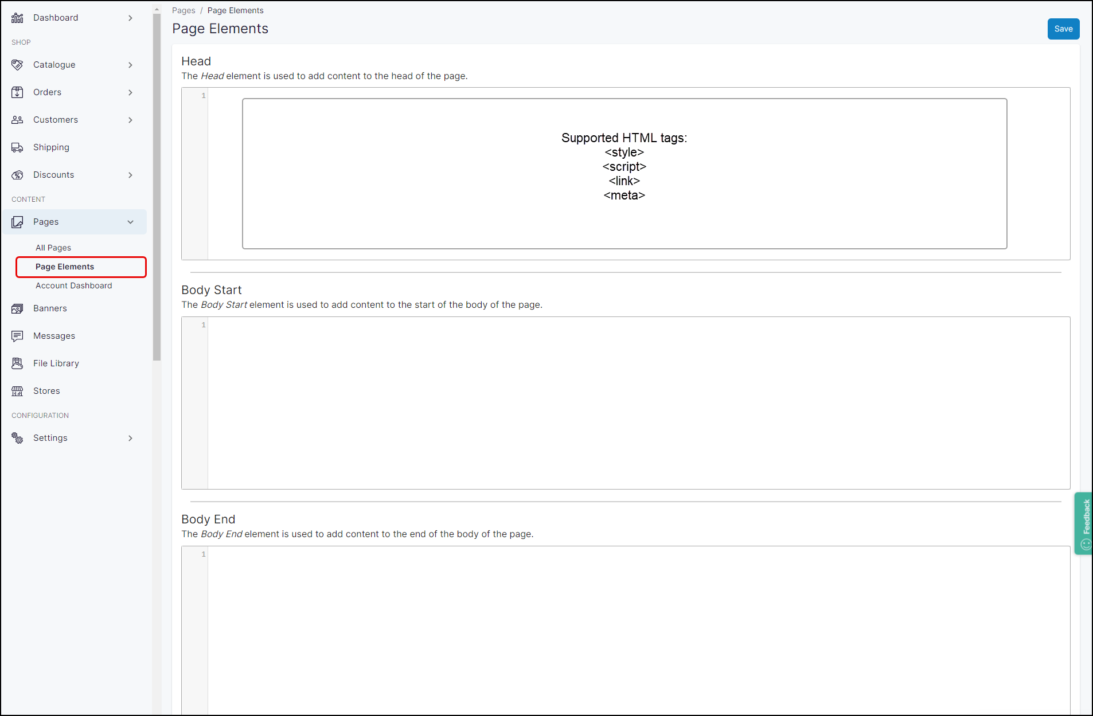This screenshot has height=716, width=1093.
Task: Open Account Dashboard from the Pages submenu
Action: tap(73, 285)
